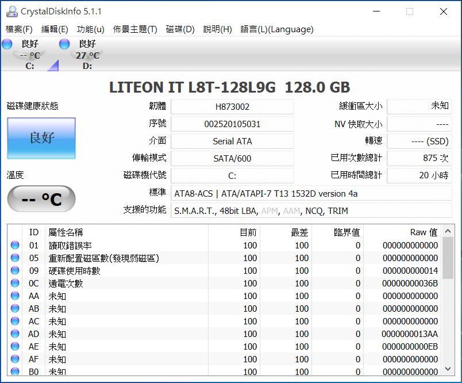The height and width of the screenshot is (383, 462).
Task: Click the 最差 column header
Action: (x=286, y=232)
